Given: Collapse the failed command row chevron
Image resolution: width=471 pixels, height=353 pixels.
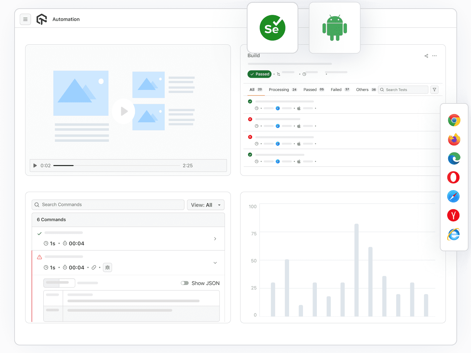Looking at the screenshot, I should [215, 263].
